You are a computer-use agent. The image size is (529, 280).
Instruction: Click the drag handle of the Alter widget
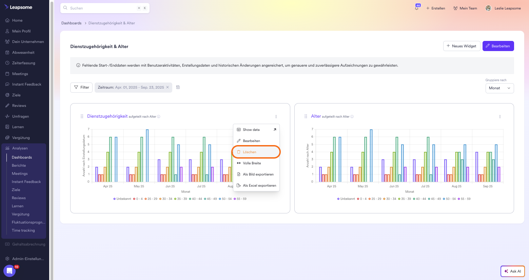(306, 116)
